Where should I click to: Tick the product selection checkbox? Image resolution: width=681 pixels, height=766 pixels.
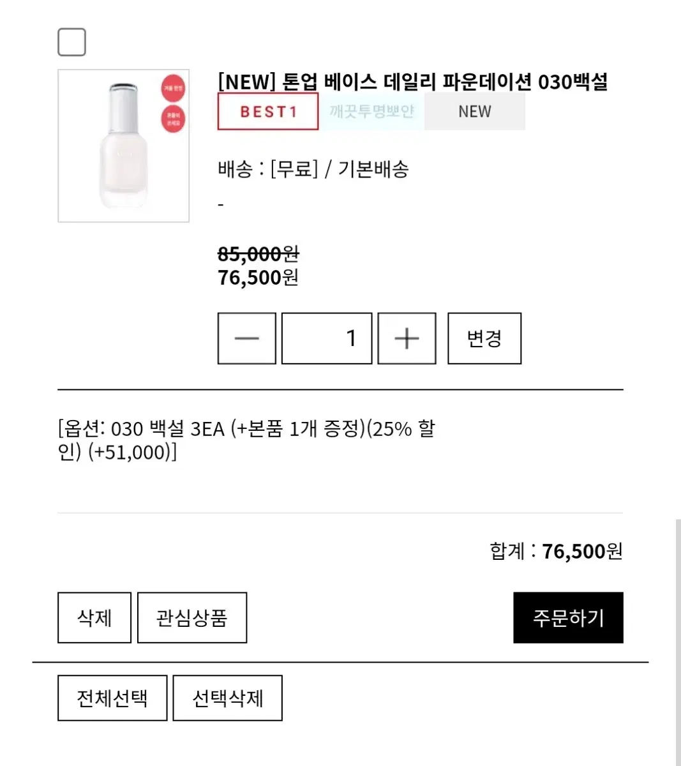[x=71, y=42]
